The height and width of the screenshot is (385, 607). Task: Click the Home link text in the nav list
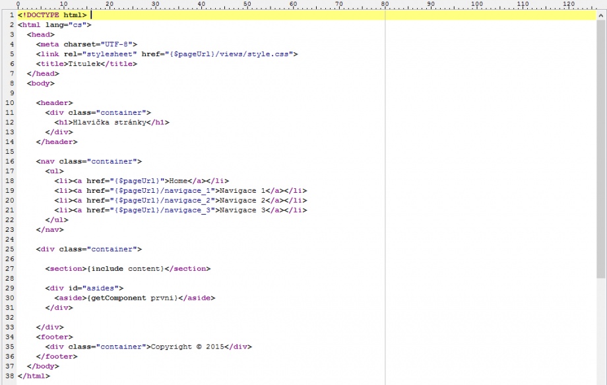pos(178,181)
